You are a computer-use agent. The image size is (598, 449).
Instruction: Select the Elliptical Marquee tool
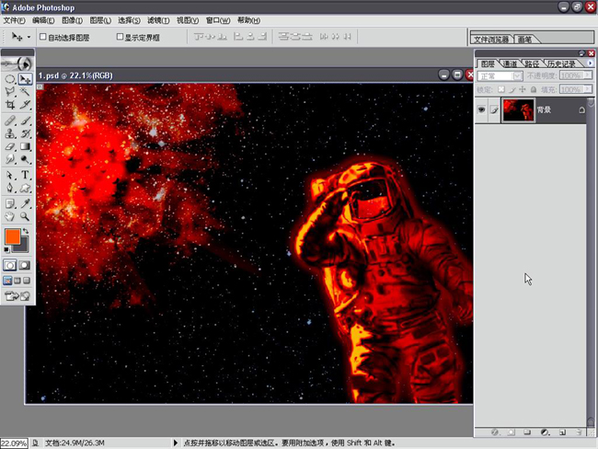click(10, 79)
